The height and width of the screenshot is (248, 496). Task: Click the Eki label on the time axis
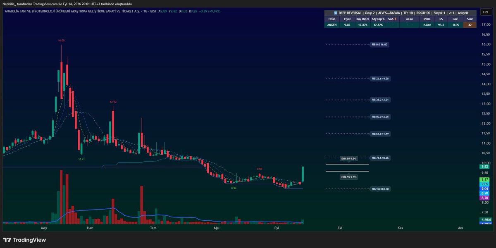pos(340,228)
